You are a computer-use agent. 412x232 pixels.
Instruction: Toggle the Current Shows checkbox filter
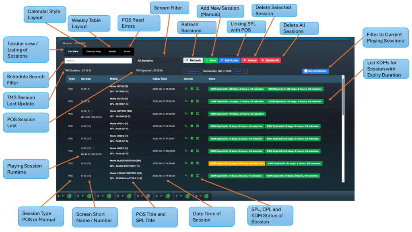(x=306, y=71)
